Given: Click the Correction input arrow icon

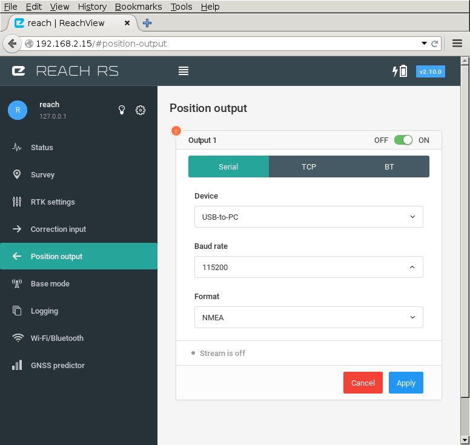Looking at the screenshot, I should click(17, 229).
